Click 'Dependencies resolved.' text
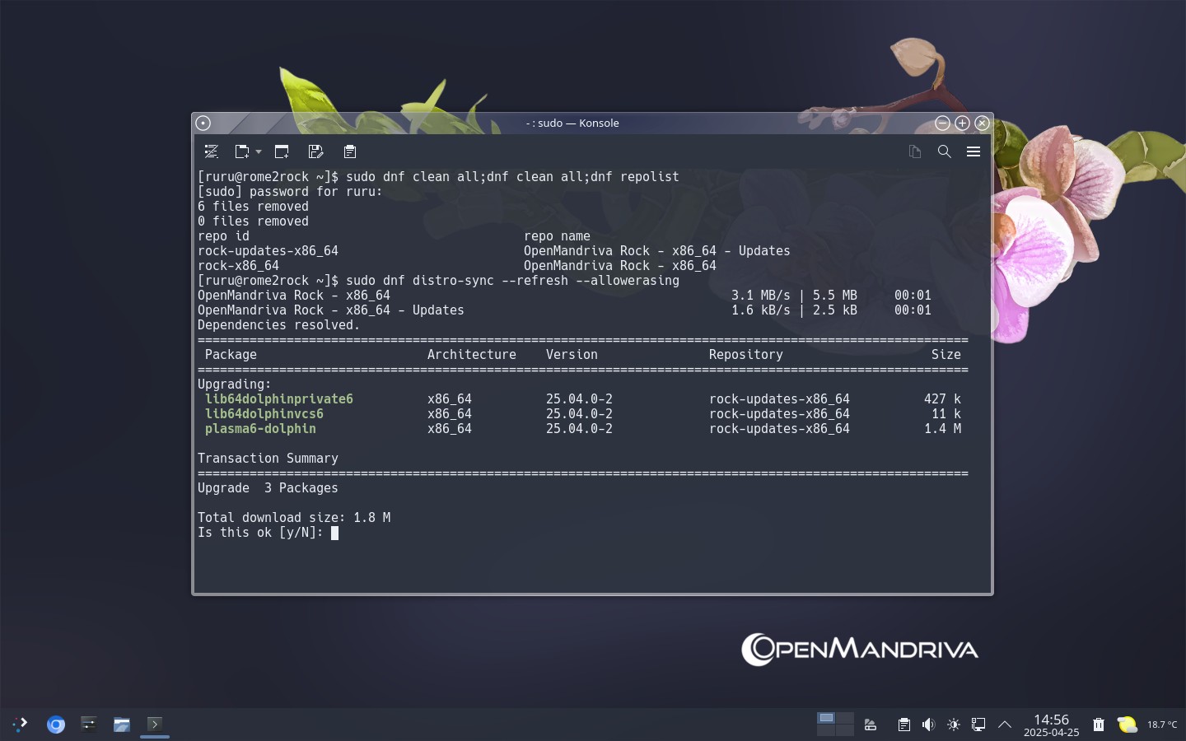The height and width of the screenshot is (741, 1186). click(x=279, y=325)
